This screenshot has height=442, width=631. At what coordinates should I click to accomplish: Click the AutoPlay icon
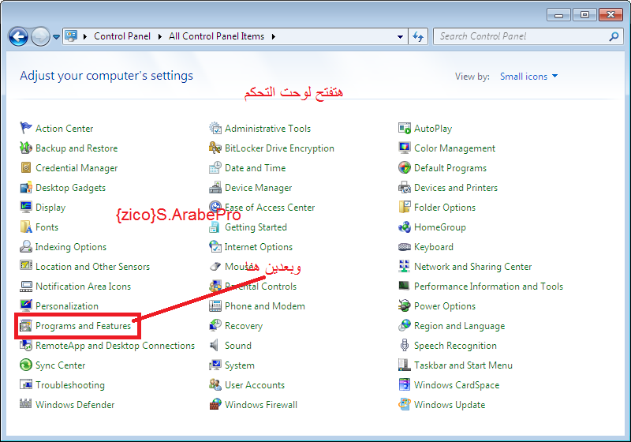405,128
